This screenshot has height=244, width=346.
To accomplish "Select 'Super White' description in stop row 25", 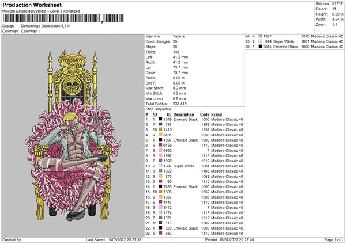I will point(284,41).
